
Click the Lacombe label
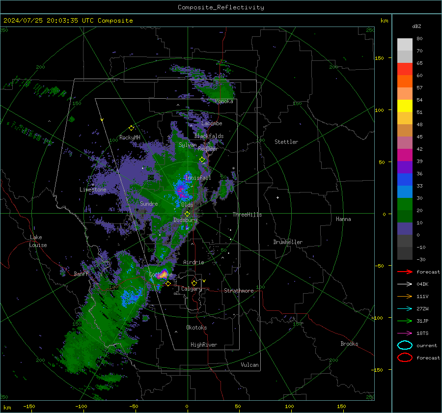pyautogui.click(x=212, y=123)
